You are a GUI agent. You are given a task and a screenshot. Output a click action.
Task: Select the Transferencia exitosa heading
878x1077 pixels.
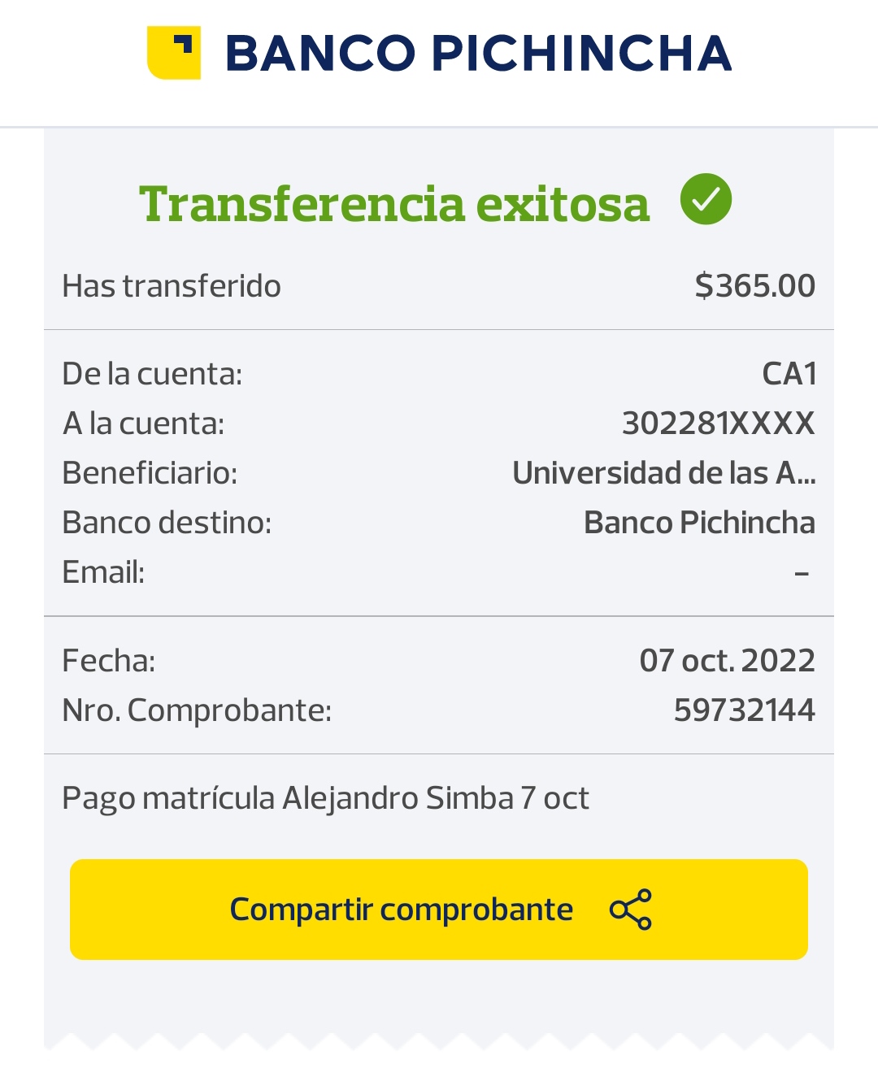[x=394, y=203]
